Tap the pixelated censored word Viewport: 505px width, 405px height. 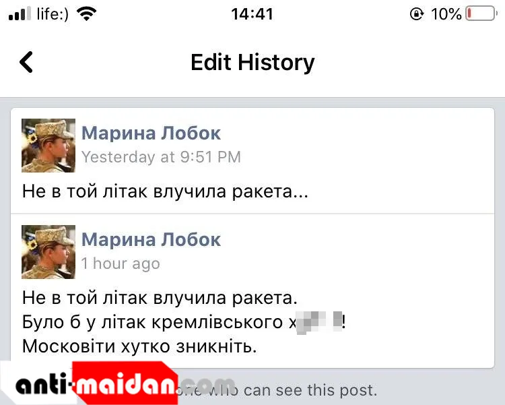[x=319, y=322]
